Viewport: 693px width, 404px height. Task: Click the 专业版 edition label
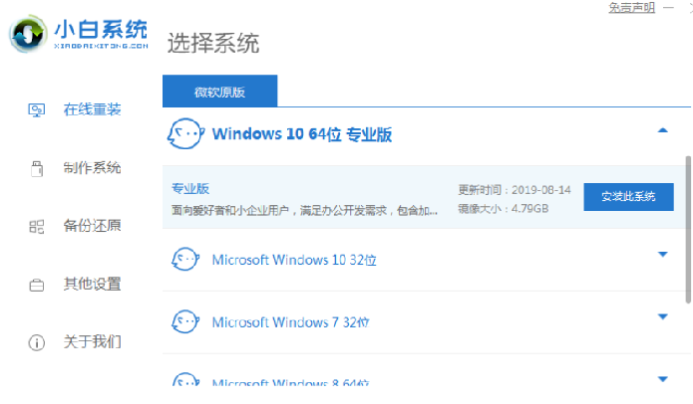[x=190, y=188]
